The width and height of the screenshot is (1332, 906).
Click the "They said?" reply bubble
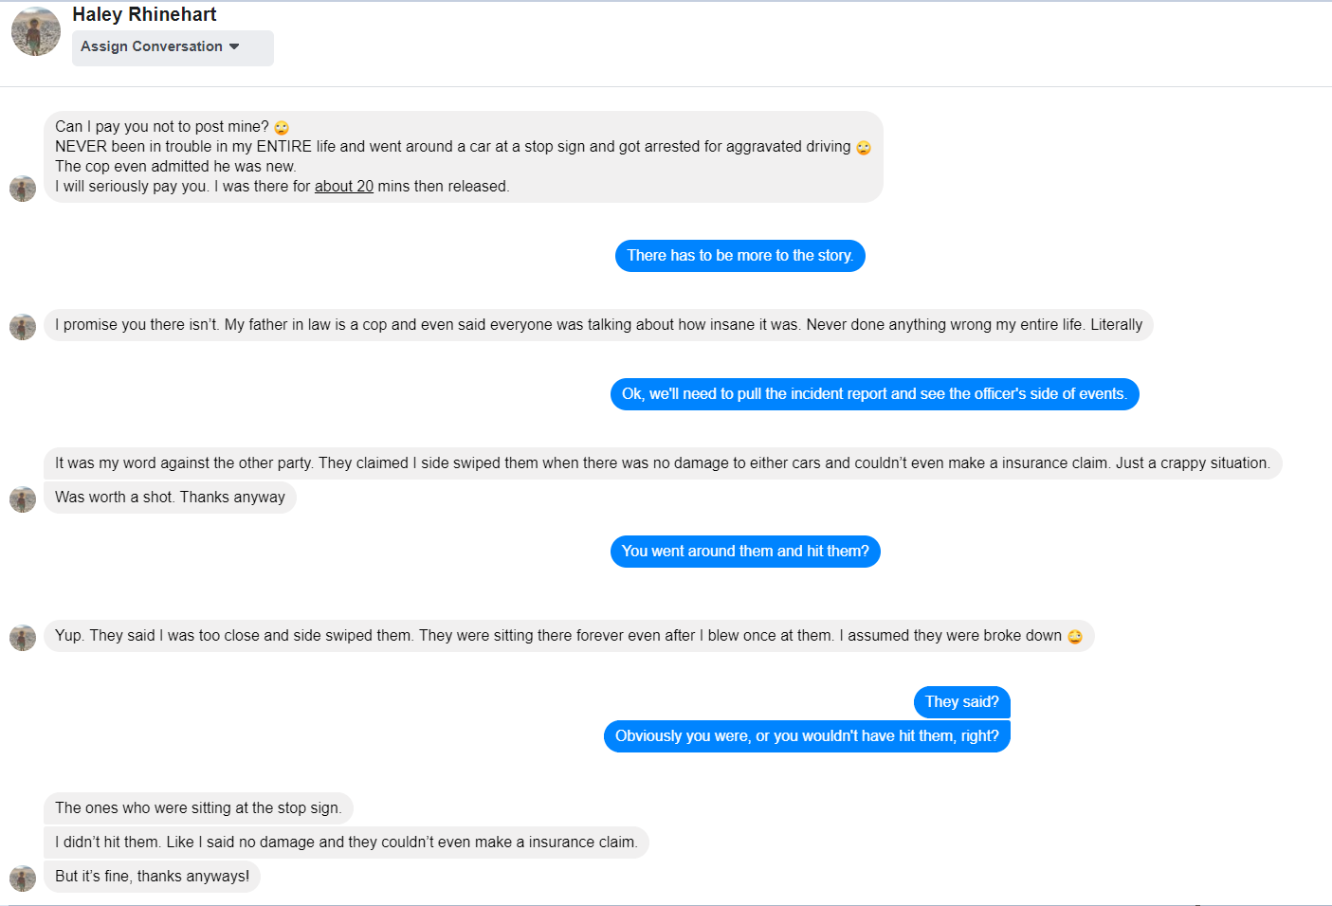coord(961,702)
